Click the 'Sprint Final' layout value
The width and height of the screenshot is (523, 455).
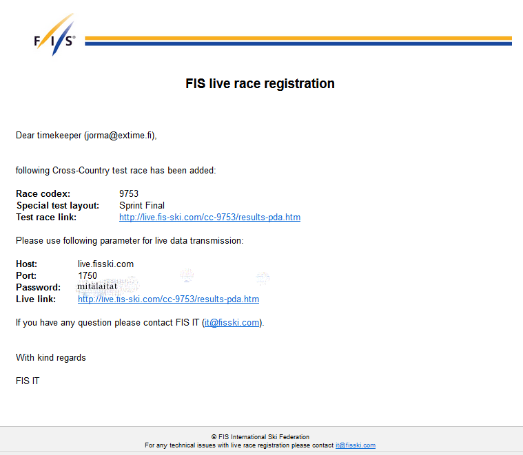(x=141, y=206)
